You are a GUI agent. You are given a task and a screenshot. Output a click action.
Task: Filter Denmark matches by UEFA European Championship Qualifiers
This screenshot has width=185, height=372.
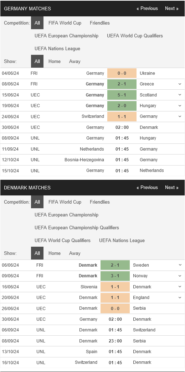coord(77,228)
